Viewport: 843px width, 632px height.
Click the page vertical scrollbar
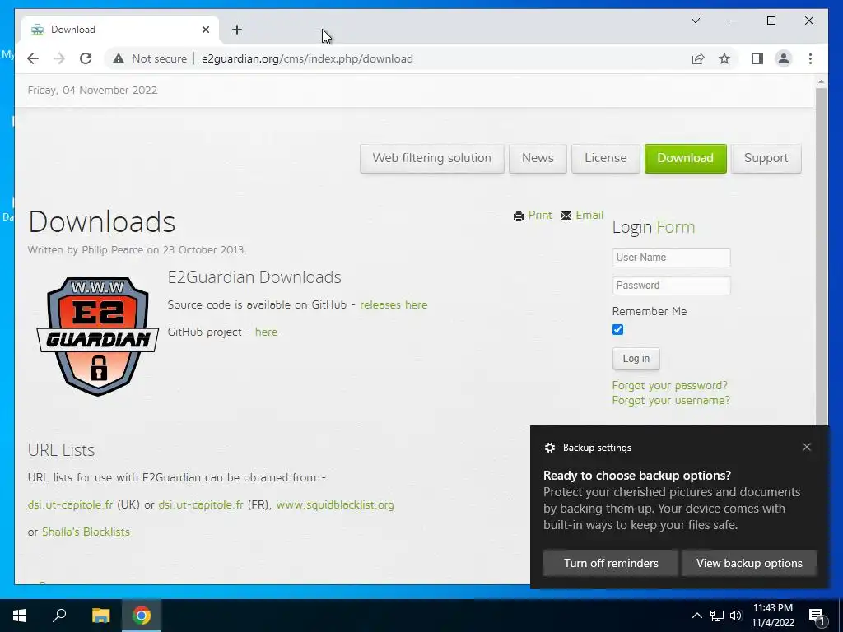[821, 258]
